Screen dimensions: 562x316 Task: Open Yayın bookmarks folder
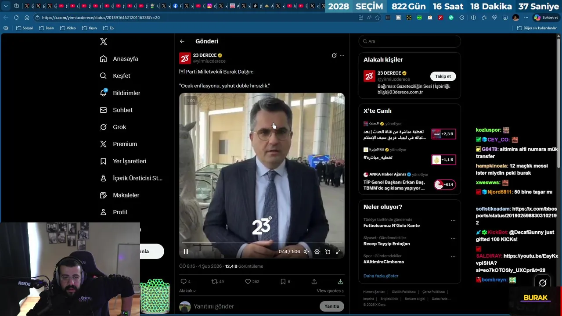90,28
